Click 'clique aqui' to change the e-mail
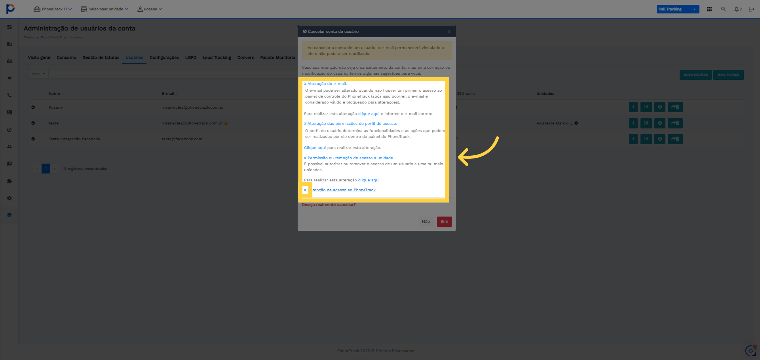This screenshot has height=360, width=760. point(369,114)
